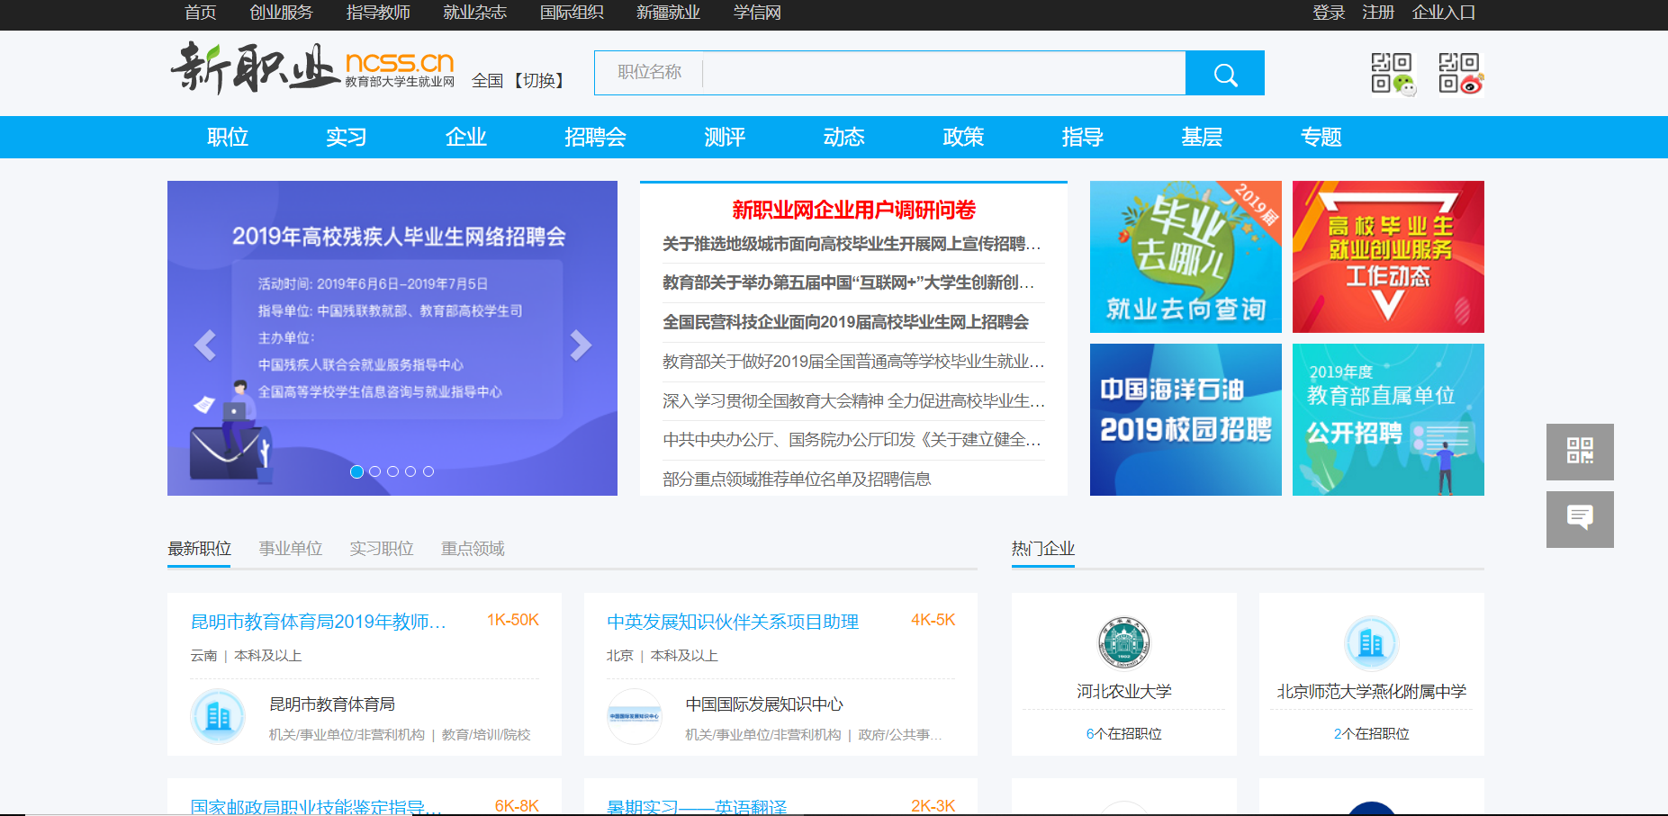Open 全国民营科技企业面向2019届 news link
The width and height of the screenshot is (1668, 816).
coord(845,322)
